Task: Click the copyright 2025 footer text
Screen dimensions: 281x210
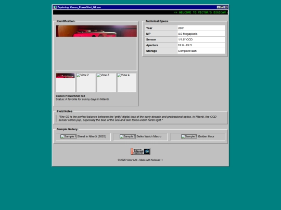Action: [140, 160]
